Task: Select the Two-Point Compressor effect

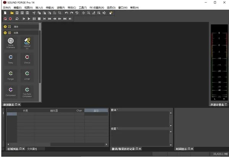Action: tap(27, 92)
